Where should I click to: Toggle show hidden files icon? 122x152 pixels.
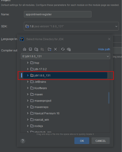point(69,49)
